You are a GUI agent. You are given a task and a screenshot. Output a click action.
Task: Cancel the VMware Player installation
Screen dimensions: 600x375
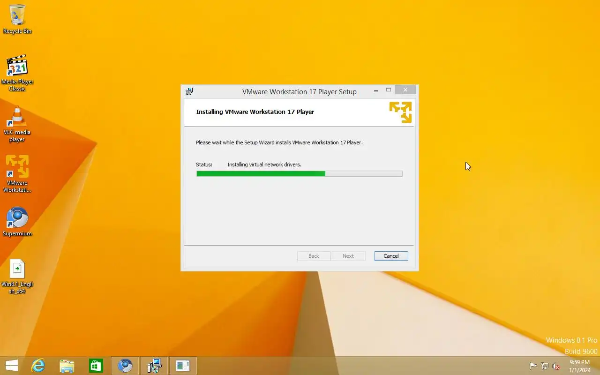tap(391, 256)
